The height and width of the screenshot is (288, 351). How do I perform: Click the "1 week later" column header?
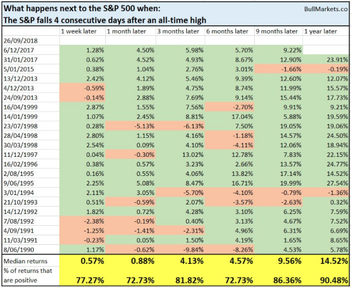click(x=80, y=31)
